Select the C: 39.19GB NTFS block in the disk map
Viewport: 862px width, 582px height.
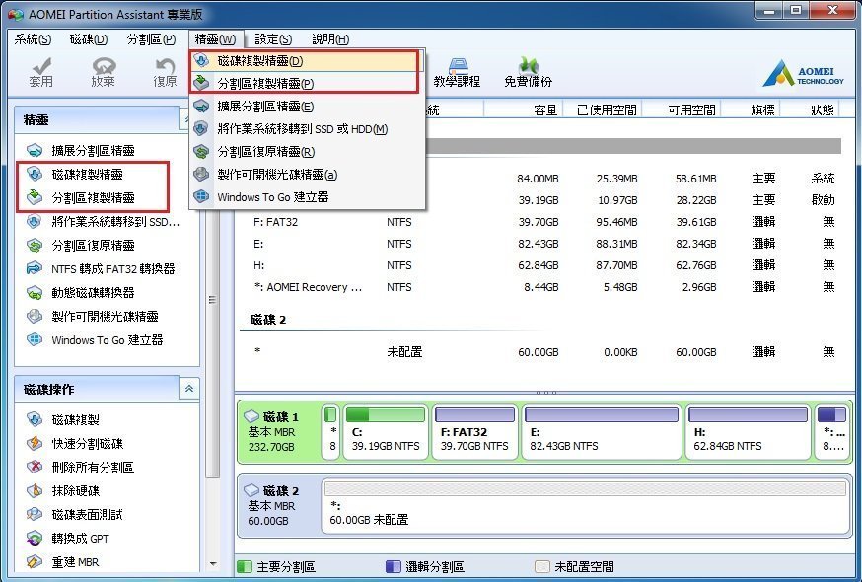(386, 431)
